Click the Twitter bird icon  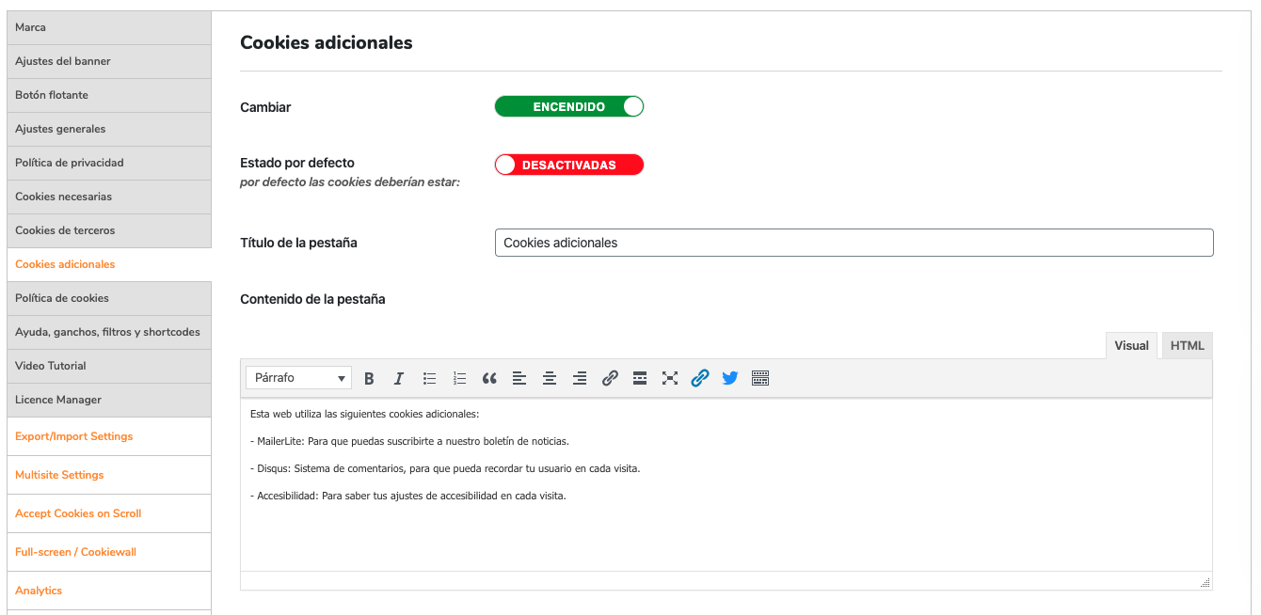[730, 378]
